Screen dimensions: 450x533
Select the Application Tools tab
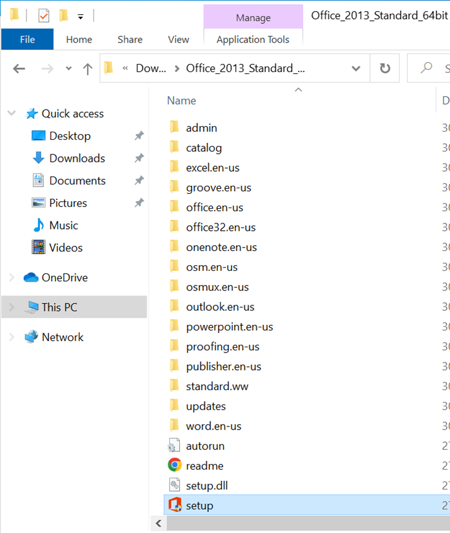click(253, 39)
